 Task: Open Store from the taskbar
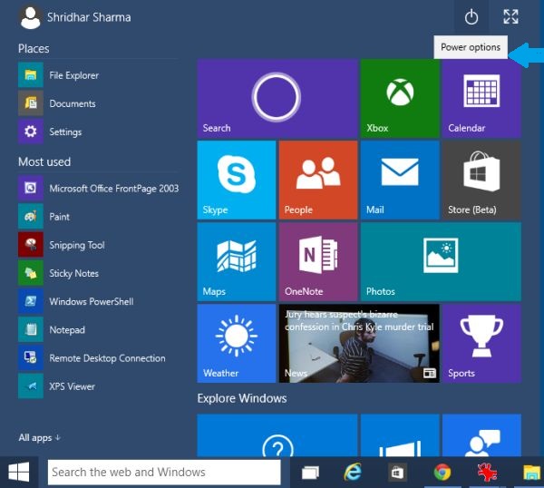point(397,473)
